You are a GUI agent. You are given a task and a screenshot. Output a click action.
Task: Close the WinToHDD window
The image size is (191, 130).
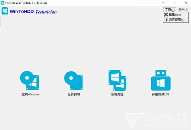[x=186, y=3]
